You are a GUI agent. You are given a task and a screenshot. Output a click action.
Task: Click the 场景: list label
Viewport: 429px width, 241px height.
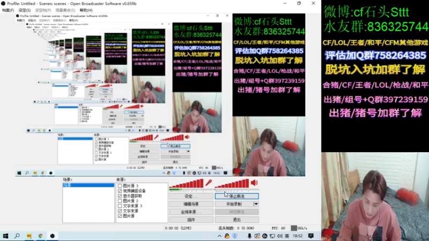(68, 179)
